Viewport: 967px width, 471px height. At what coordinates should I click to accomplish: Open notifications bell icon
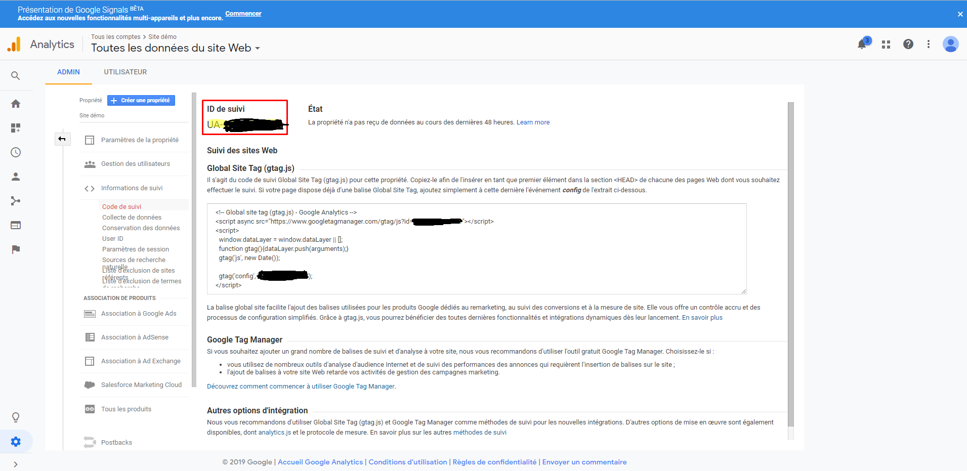click(862, 44)
